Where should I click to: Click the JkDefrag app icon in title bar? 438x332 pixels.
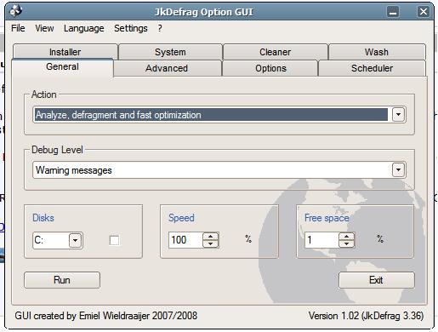pyautogui.click(x=15, y=11)
